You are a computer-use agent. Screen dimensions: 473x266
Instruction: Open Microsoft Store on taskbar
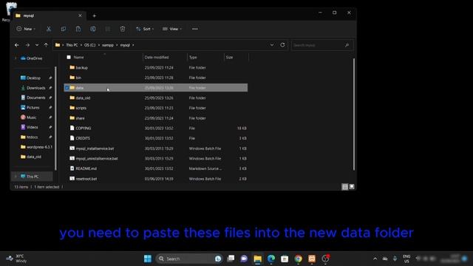coord(285,259)
